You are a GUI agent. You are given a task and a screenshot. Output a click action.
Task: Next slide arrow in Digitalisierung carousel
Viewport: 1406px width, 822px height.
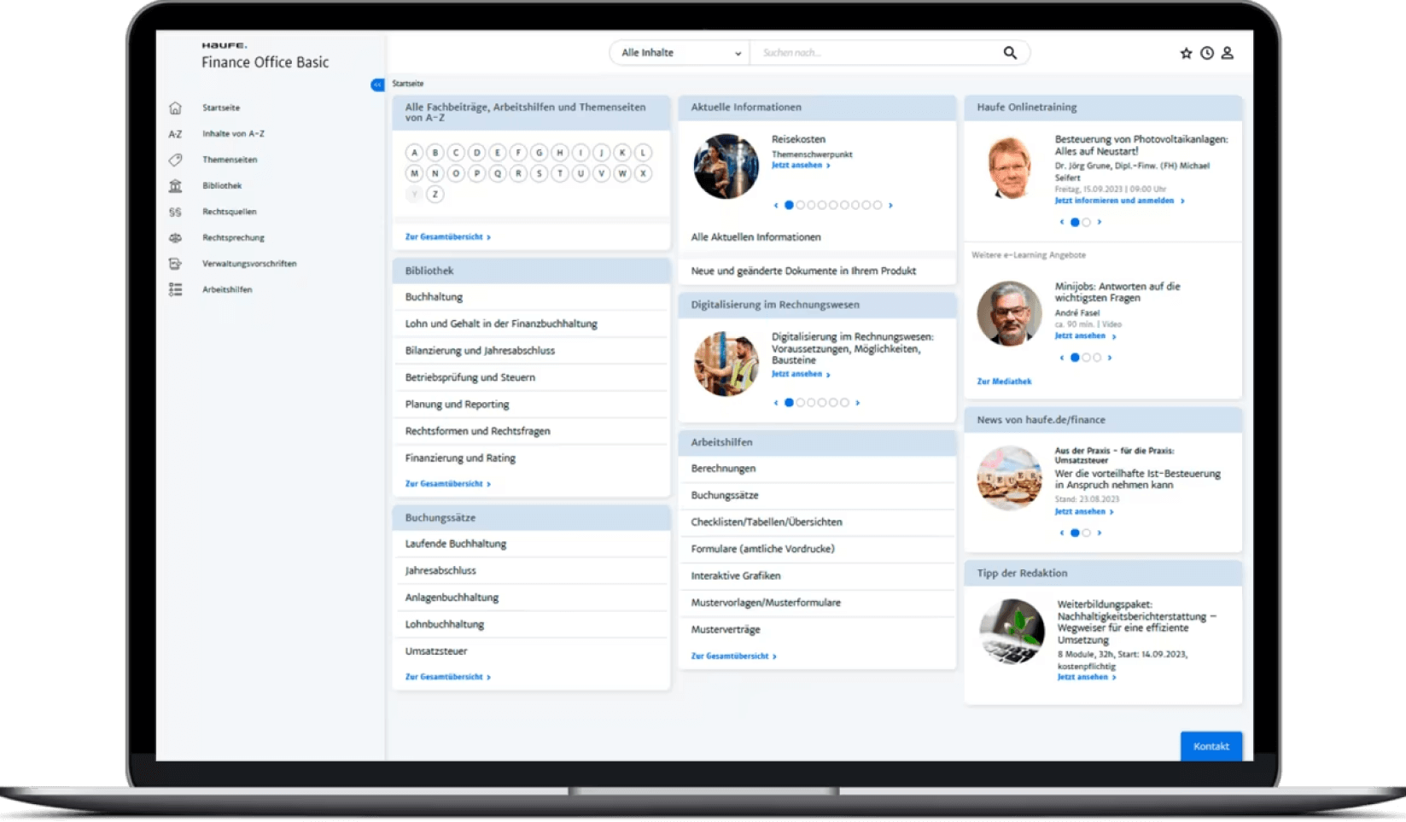858,403
